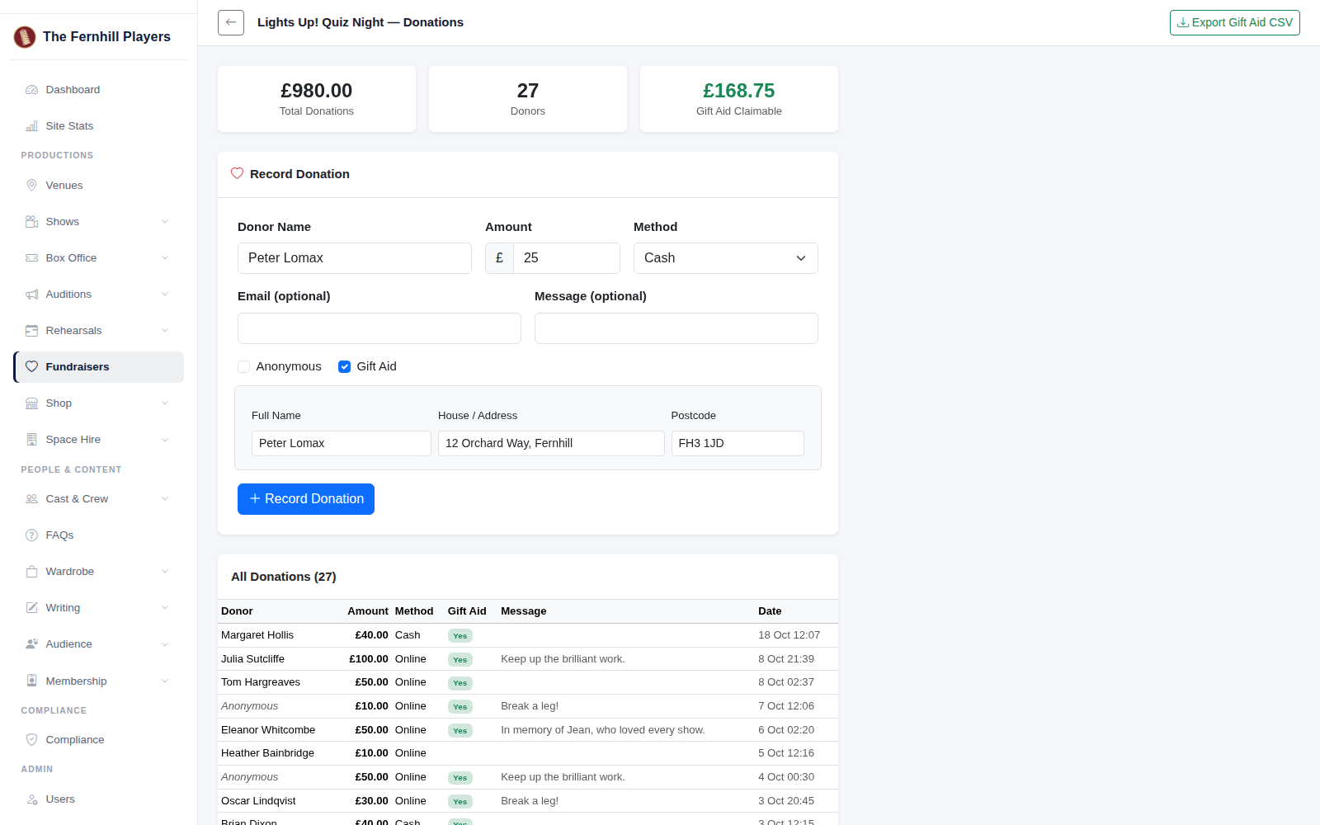Click the Wardrobe bag icon
The image size is (1320, 825).
pyautogui.click(x=31, y=572)
